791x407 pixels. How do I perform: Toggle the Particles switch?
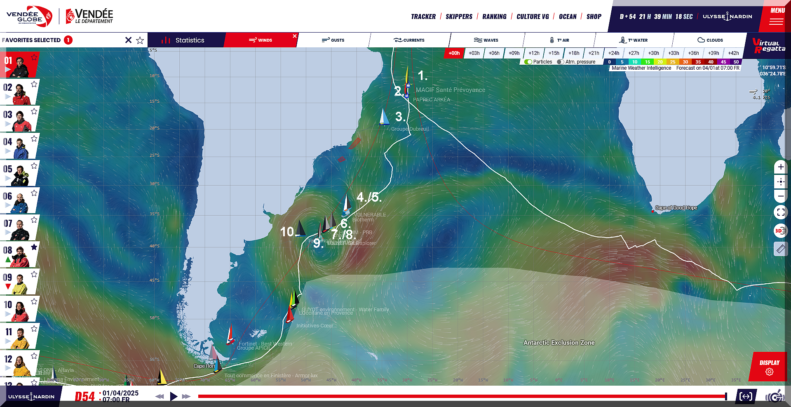pyautogui.click(x=528, y=62)
